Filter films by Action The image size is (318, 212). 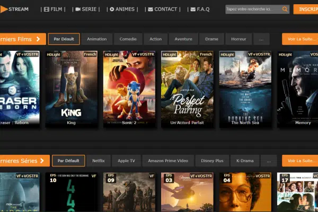tap(155, 39)
